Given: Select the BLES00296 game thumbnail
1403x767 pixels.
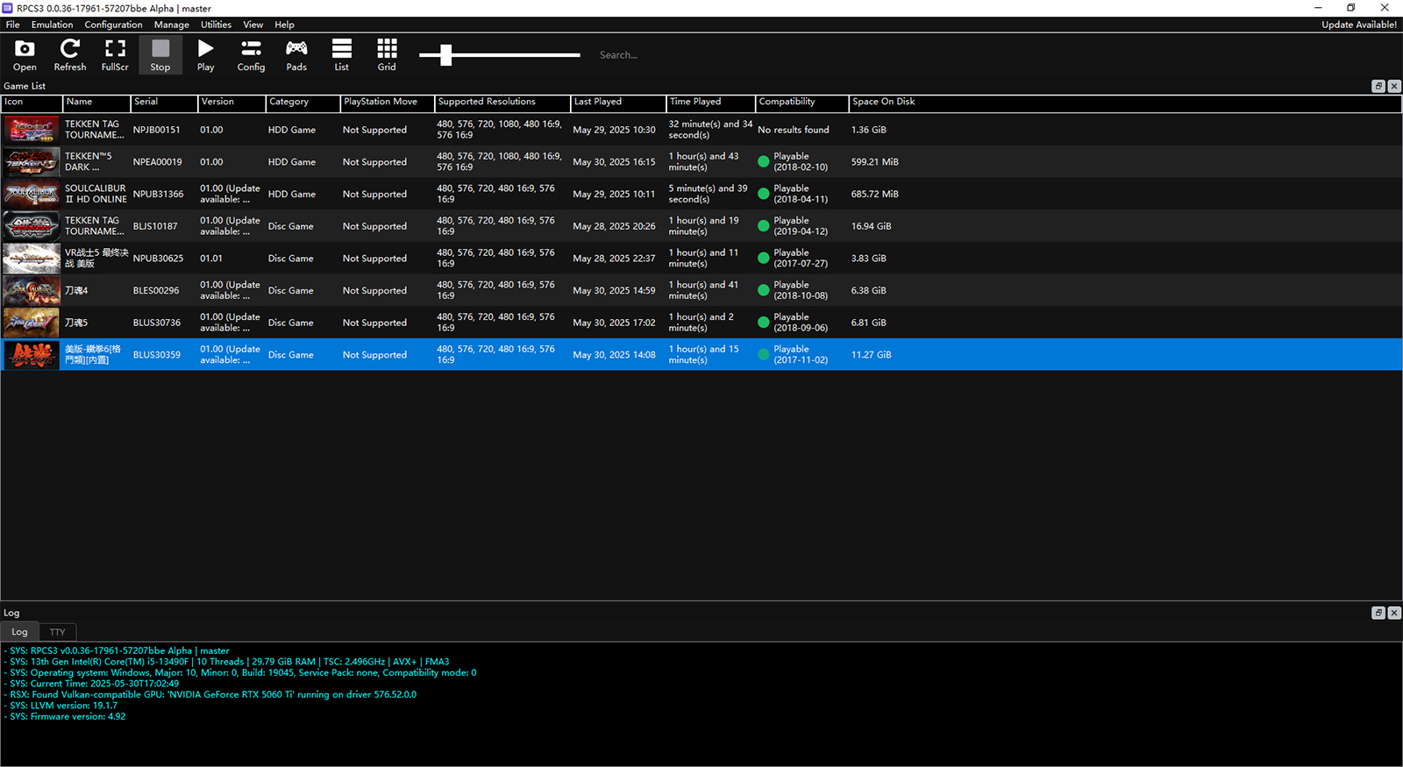Looking at the screenshot, I should (31, 290).
